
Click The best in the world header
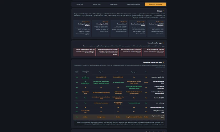pos(85,72)
